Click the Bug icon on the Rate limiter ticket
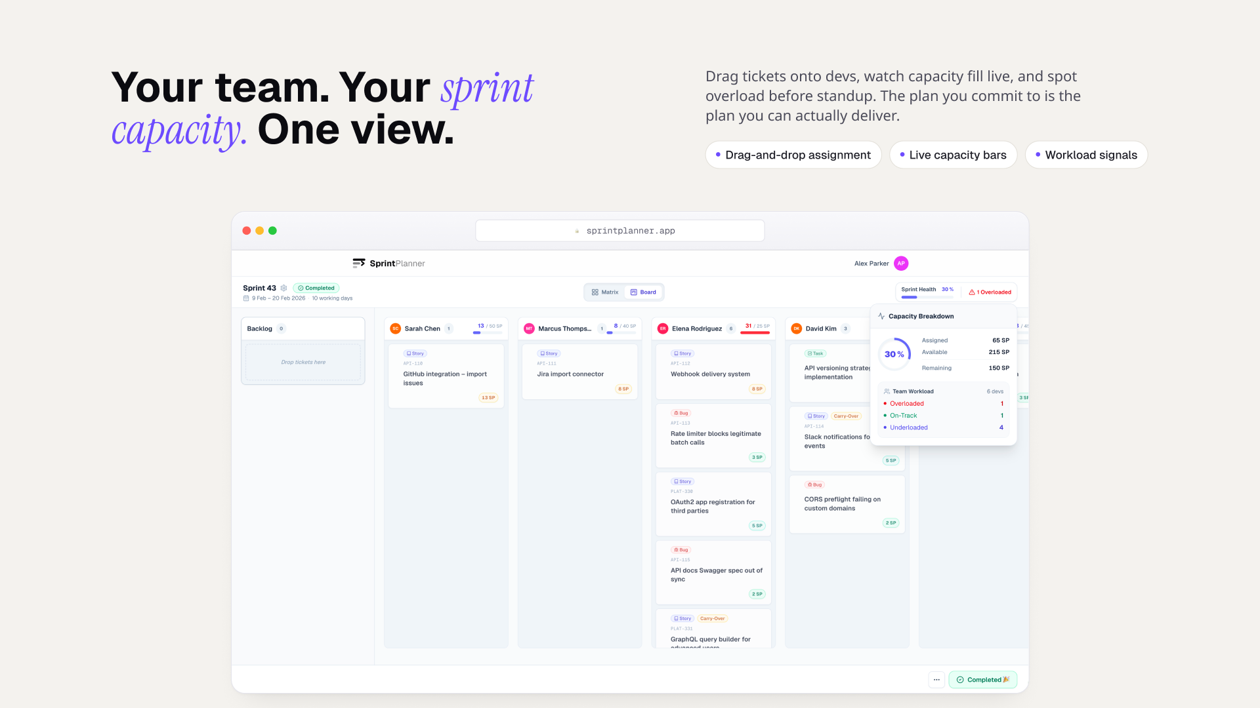 pos(676,413)
